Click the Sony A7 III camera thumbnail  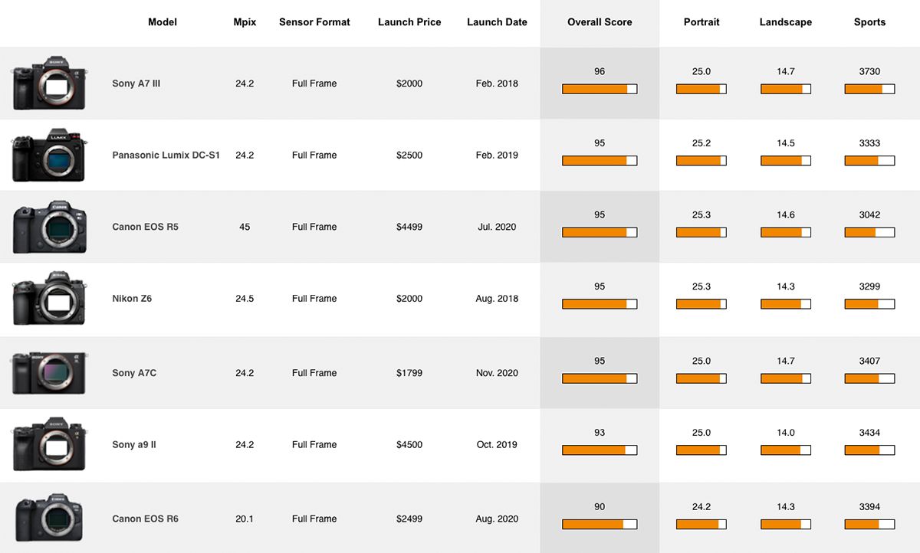click(x=49, y=83)
